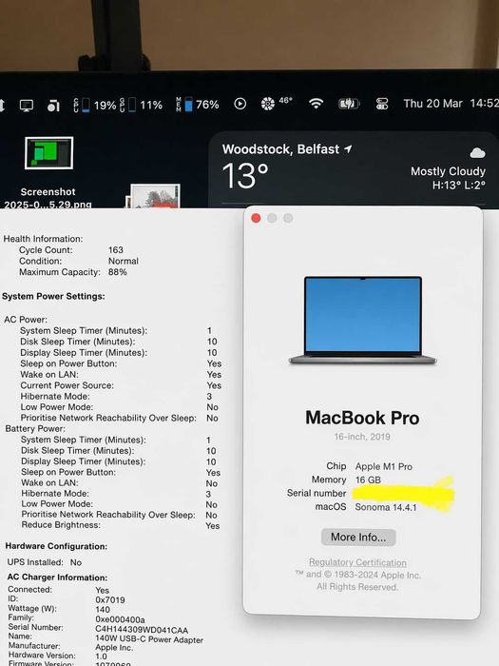Open the Wi-Fi menu bar icon

(317, 103)
